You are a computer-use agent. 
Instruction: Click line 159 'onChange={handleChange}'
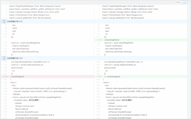point(120,118)
